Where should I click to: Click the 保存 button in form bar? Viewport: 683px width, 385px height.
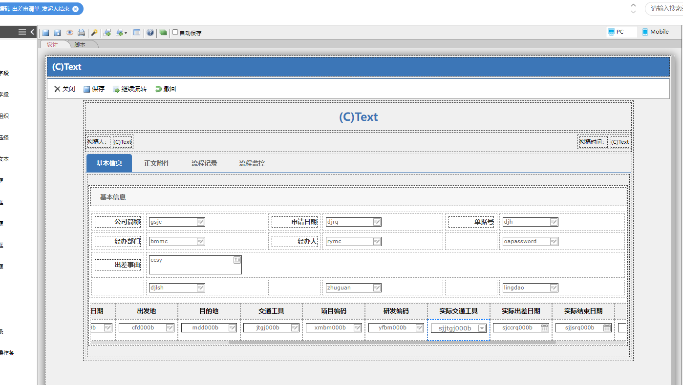(x=94, y=89)
